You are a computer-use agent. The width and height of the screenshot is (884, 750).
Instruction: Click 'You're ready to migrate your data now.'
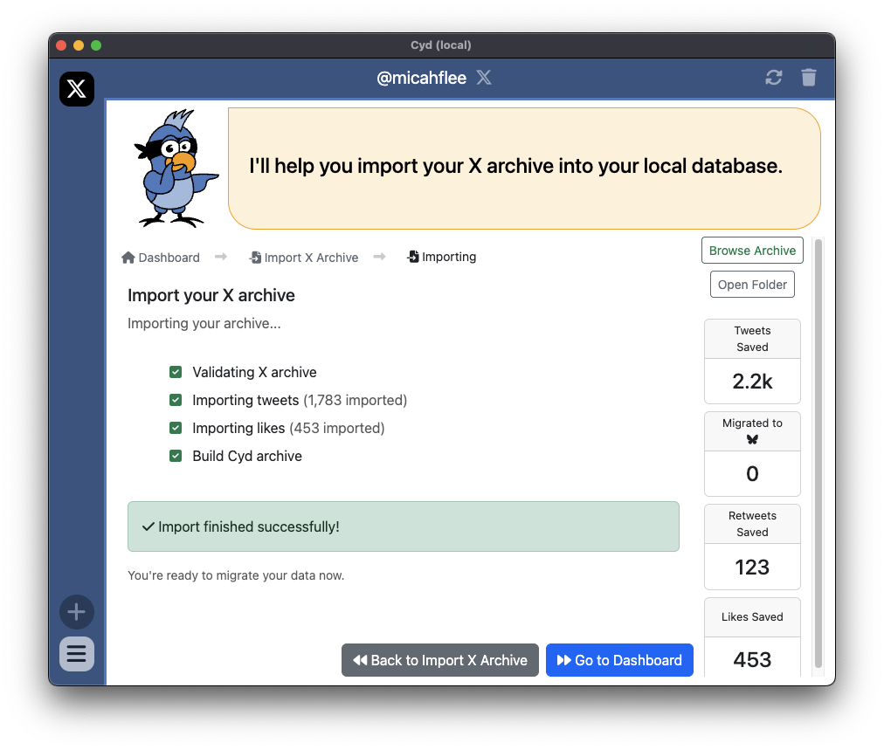[236, 575]
